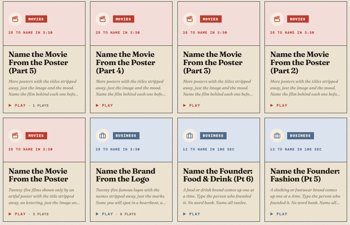Select the Movies tag on the original Movie Poster card
350x225 pixels.
36,136
